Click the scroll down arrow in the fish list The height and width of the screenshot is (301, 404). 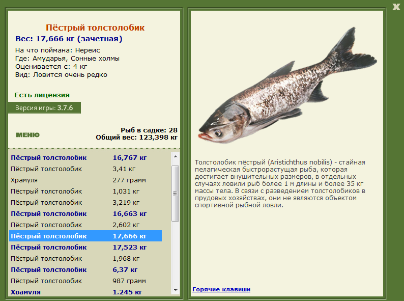coord(176,290)
